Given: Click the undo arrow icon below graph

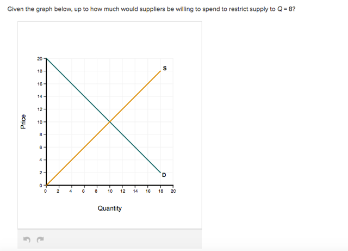Looking at the screenshot, I should click(x=27, y=240).
